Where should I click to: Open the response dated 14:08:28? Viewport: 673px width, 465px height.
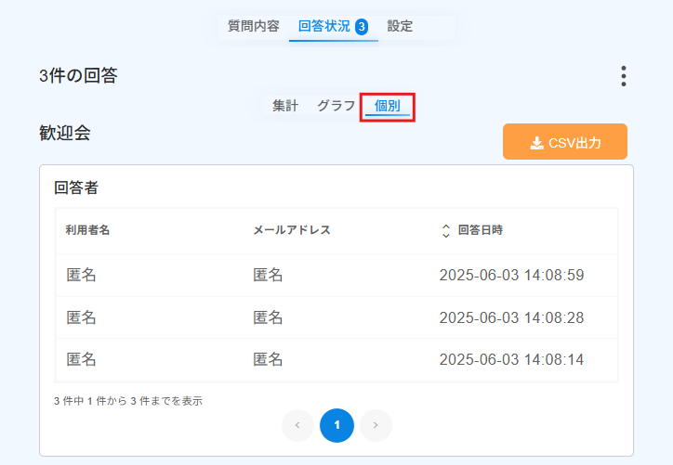(x=336, y=317)
